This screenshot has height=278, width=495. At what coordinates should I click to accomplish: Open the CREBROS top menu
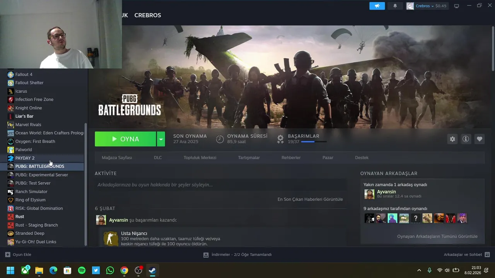tap(148, 15)
